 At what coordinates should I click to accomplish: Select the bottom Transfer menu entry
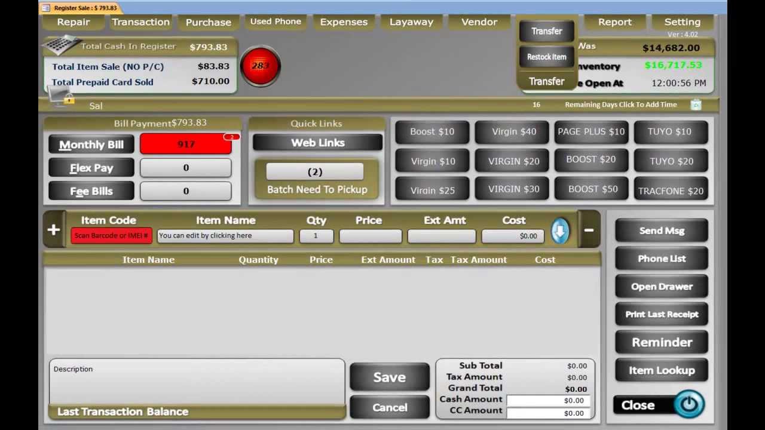coord(547,81)
